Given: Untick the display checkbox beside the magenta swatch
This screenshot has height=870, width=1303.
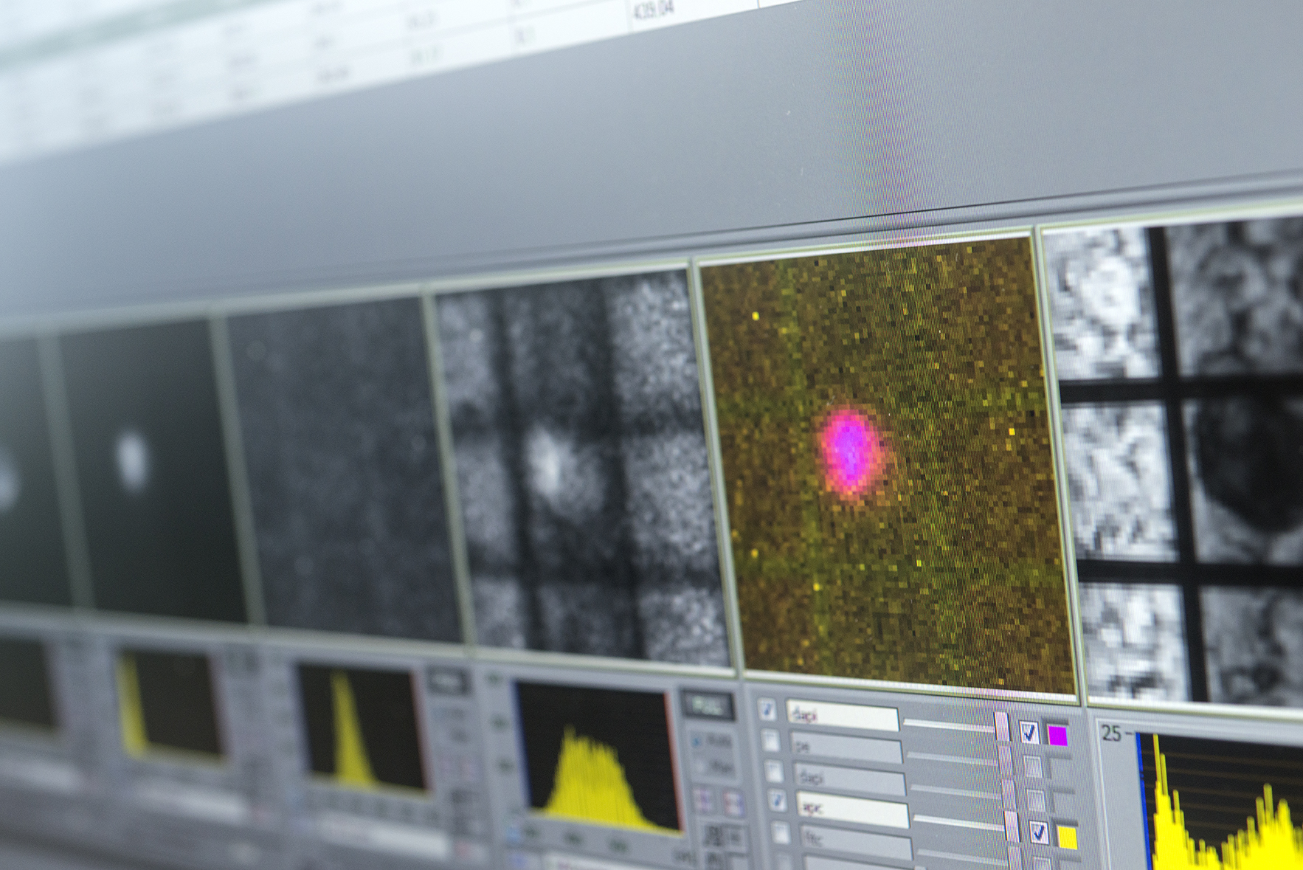Looking at the screenshot, I should (x=1029, y=732).
